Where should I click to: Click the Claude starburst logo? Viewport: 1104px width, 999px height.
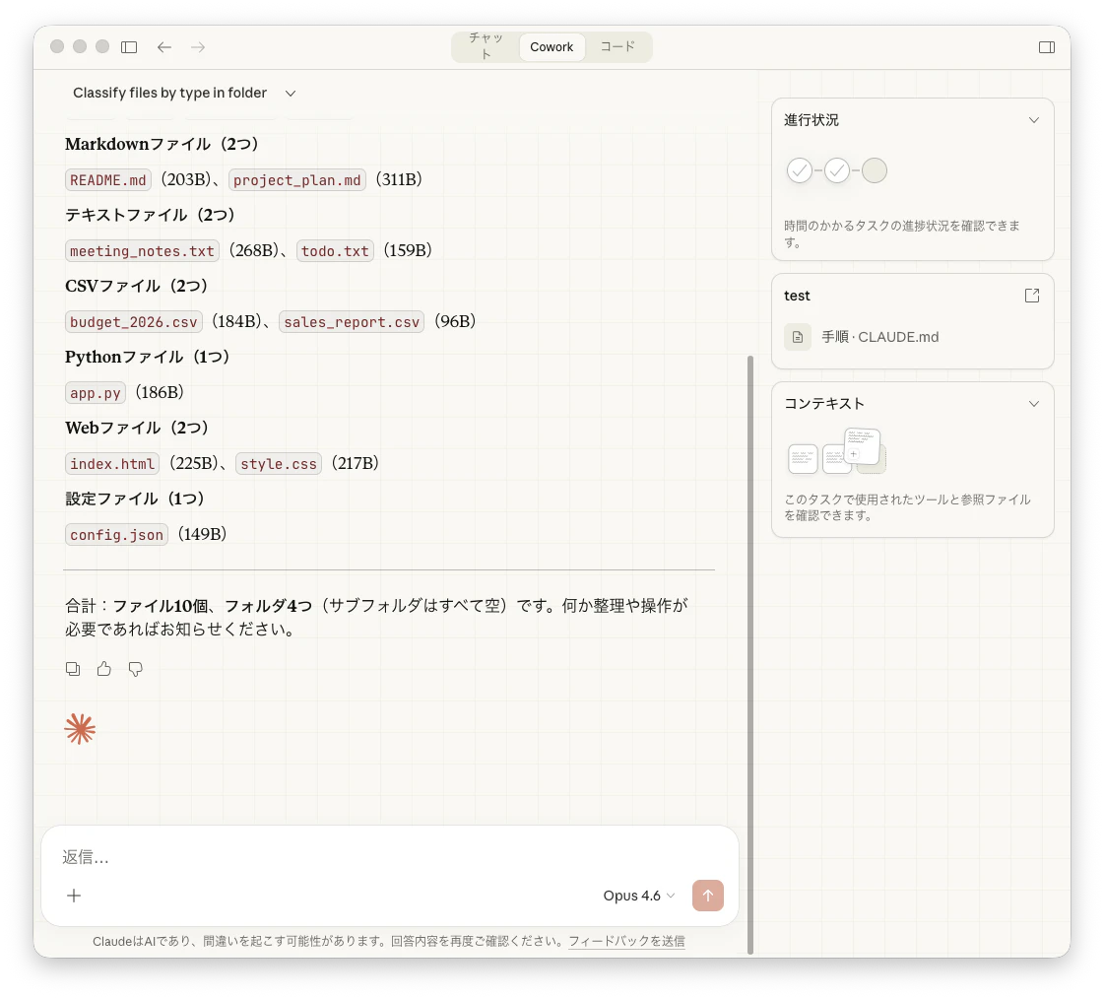[80, 728]
